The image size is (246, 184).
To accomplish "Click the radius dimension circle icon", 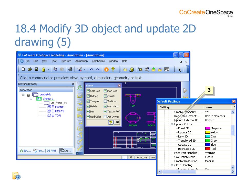I will click(x=80, y=141).
